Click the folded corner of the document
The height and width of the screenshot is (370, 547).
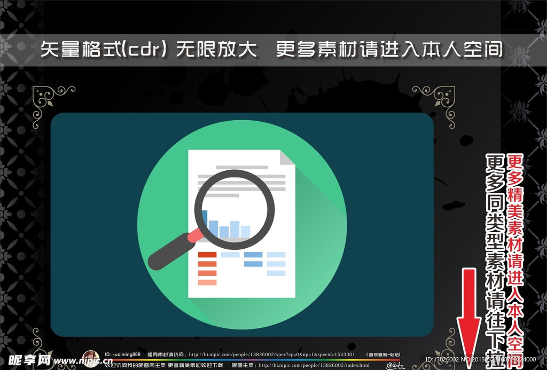coord(287,157)
